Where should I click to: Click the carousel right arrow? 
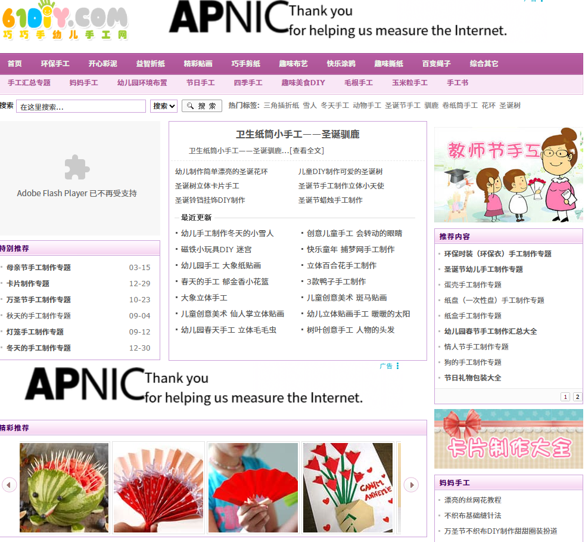(411, 485)
